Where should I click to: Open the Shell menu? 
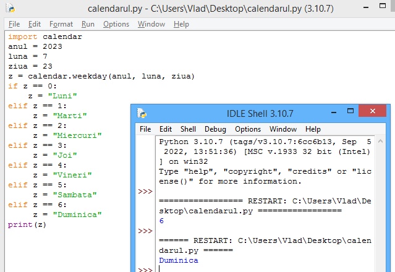[188, 129]
